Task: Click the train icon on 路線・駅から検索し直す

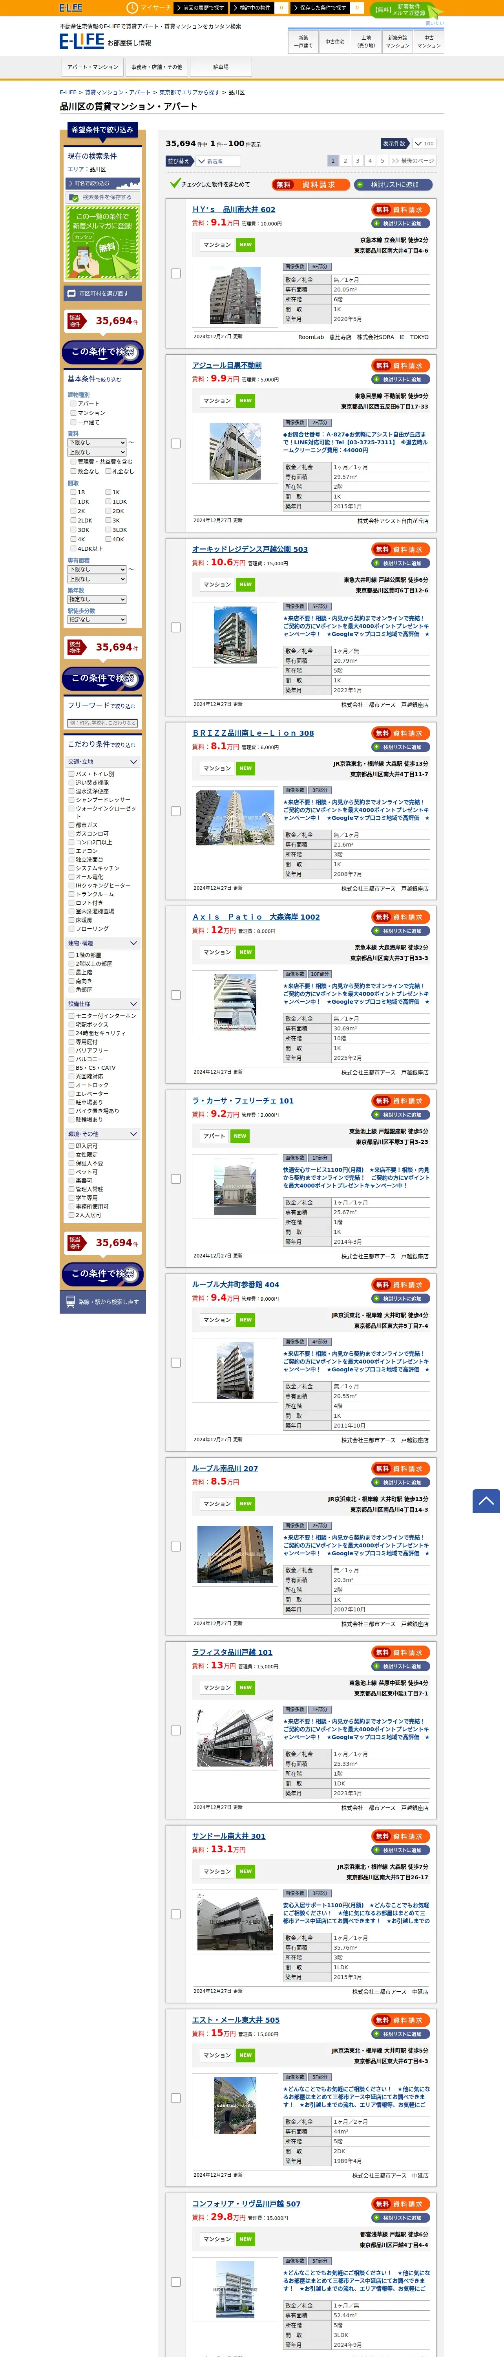Action: coord(70,1301)
